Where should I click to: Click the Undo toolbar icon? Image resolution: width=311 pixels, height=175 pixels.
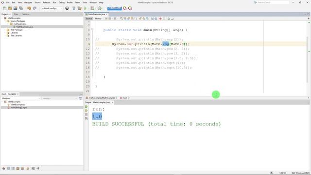click(x=29, y=8)
